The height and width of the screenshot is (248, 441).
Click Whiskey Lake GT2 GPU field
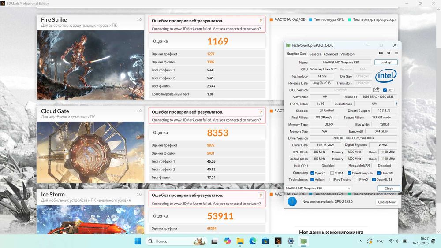(x=323, y=69)
